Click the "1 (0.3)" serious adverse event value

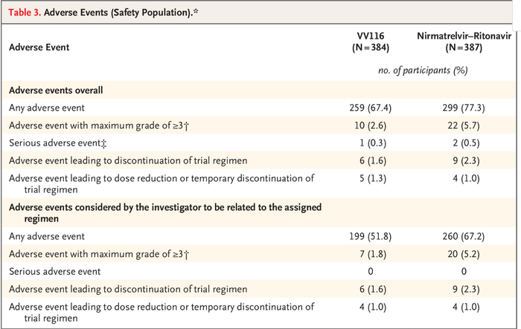(x=370, y=143)
